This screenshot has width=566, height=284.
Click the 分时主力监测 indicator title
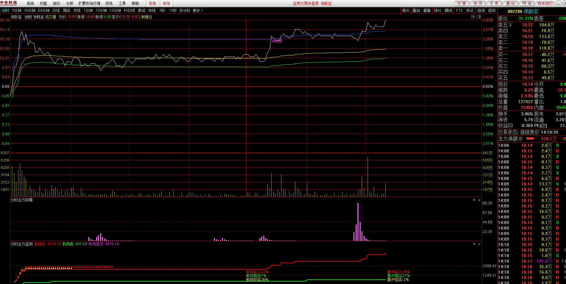22,244
